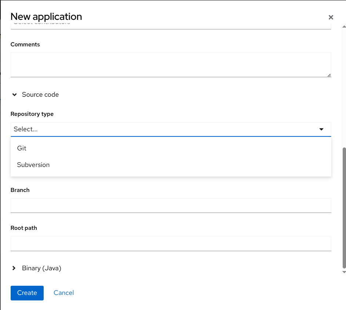Click the Binary (Java) section label
This screenshot has height=310, width=346.
41,268
